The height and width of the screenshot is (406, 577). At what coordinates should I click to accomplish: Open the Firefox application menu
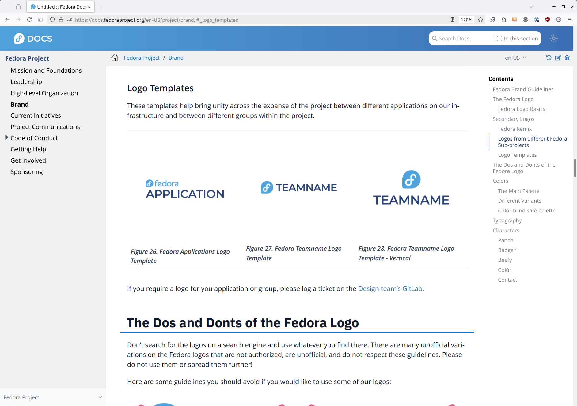click(570, 20)
